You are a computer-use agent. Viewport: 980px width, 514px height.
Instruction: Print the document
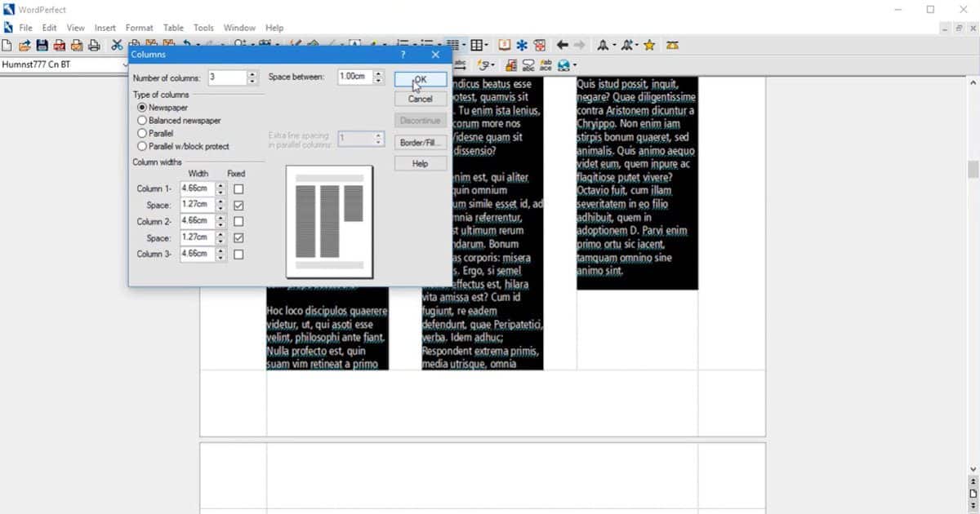[92, 45]
